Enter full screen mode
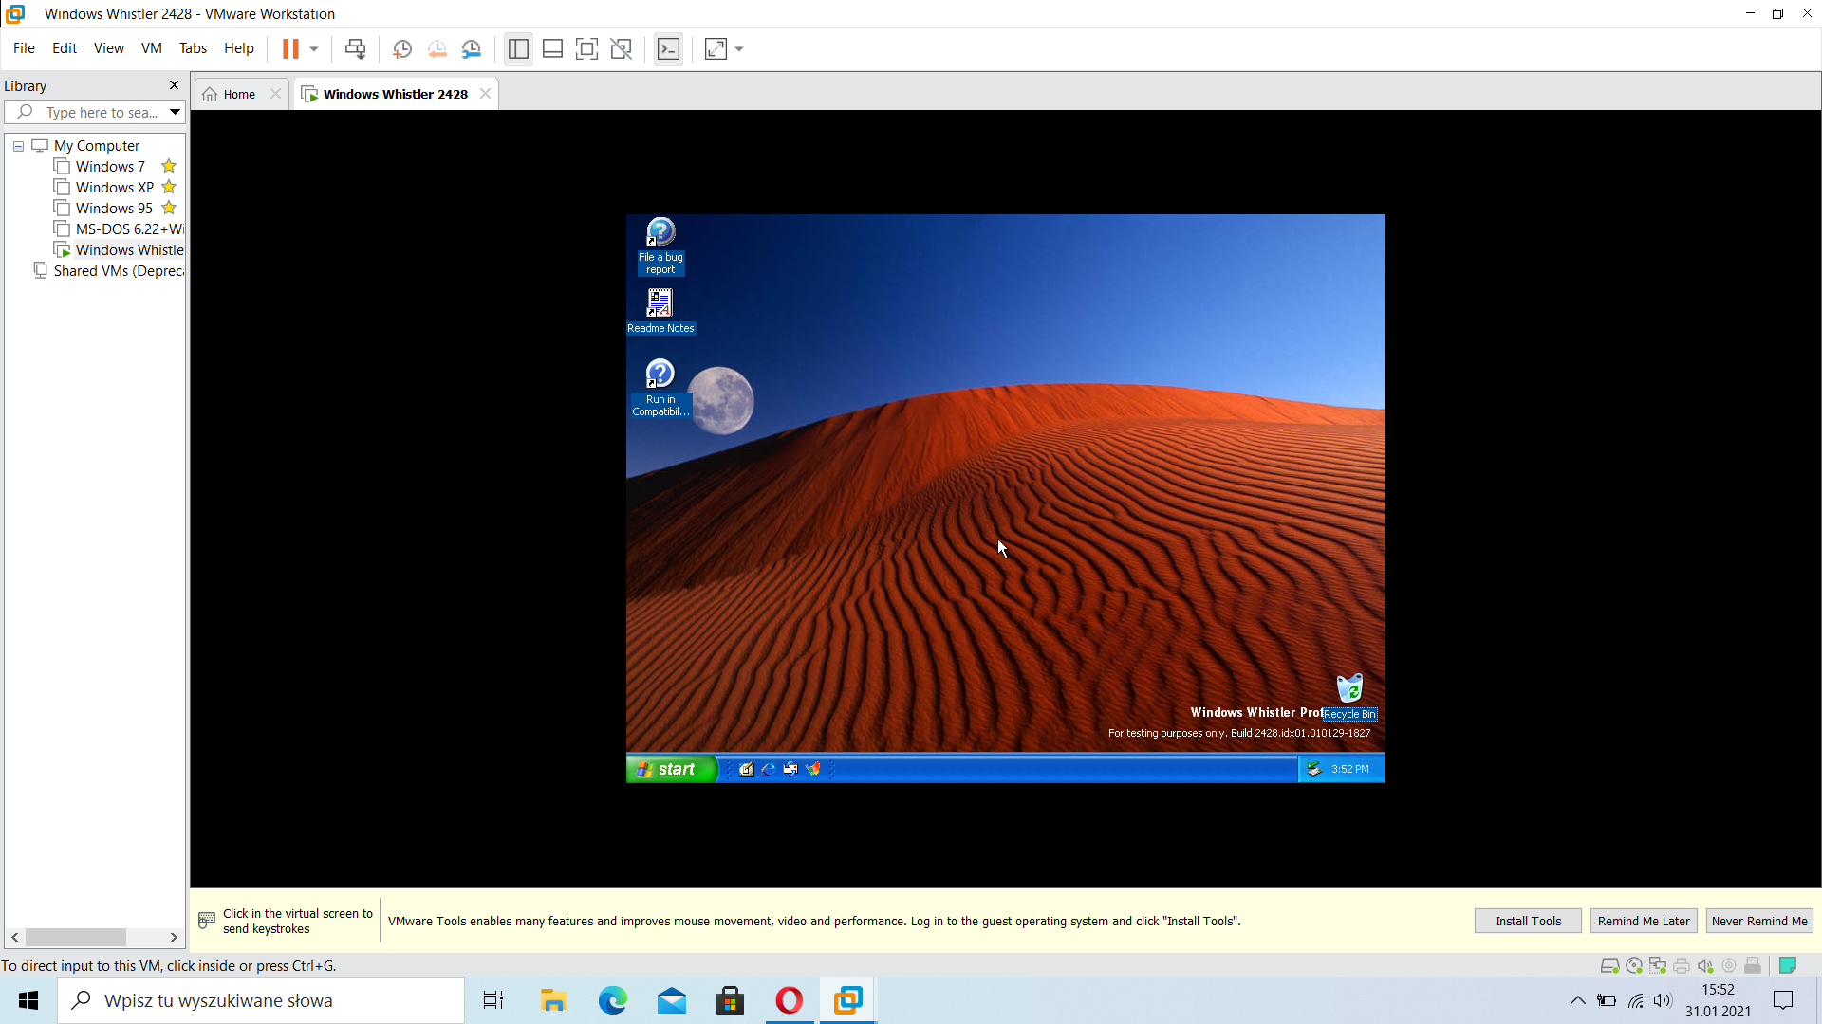Image resolution: width=1822 pixels, height=1024 pixels. (587, 48)
